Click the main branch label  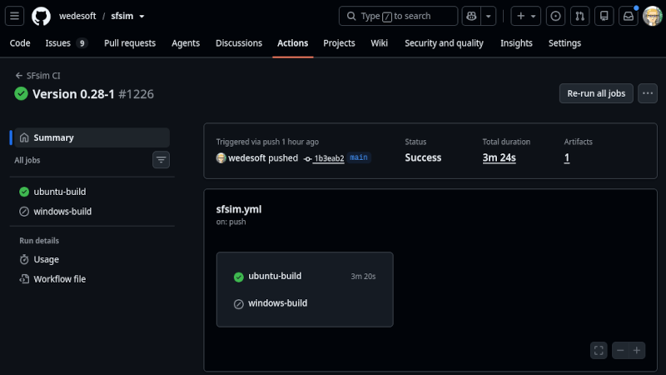(359, 157)
